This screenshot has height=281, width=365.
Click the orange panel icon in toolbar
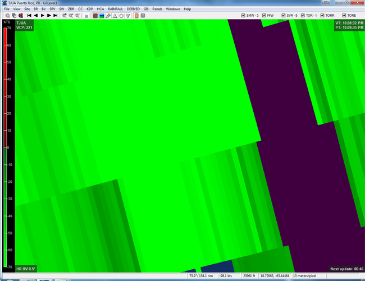click(136, 16)
